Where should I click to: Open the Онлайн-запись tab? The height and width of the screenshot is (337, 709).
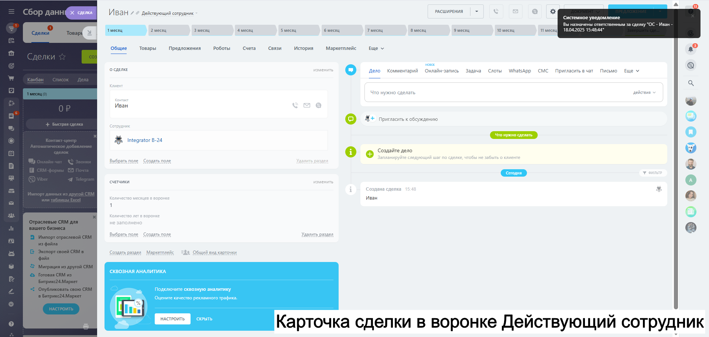(442, 71)
